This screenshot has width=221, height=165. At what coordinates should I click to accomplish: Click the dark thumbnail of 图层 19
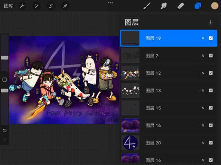tap(130, 38)
